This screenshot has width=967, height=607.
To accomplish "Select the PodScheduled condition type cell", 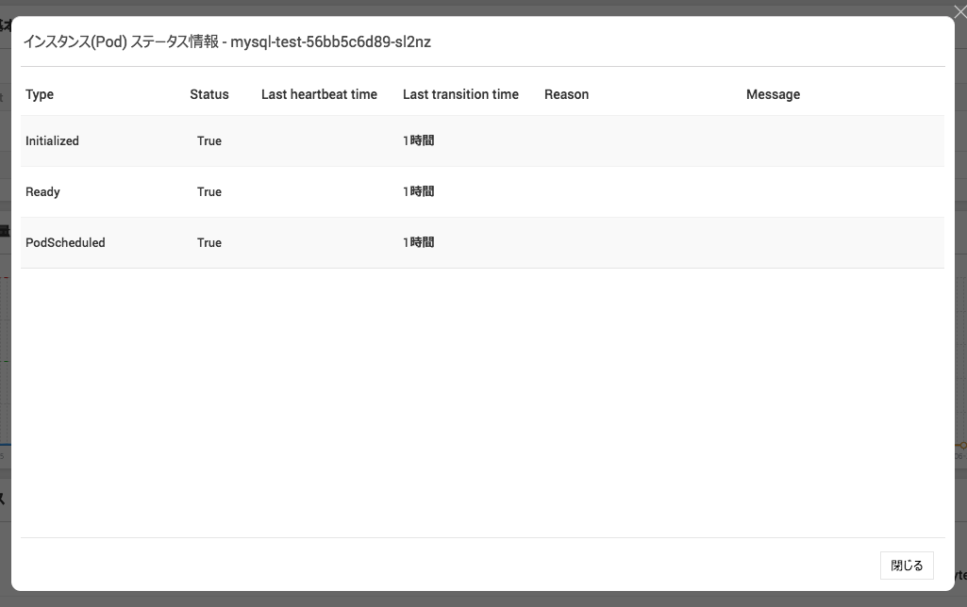I will pos(65,243).
